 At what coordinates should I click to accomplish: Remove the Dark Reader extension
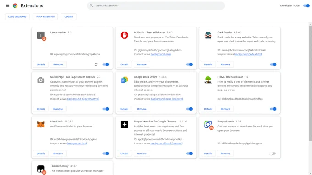coord(225,64)
